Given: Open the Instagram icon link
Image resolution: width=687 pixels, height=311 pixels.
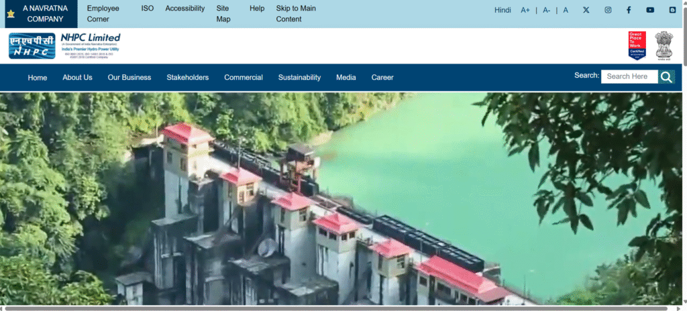Looking at the screenshot, I should point(608,10).
